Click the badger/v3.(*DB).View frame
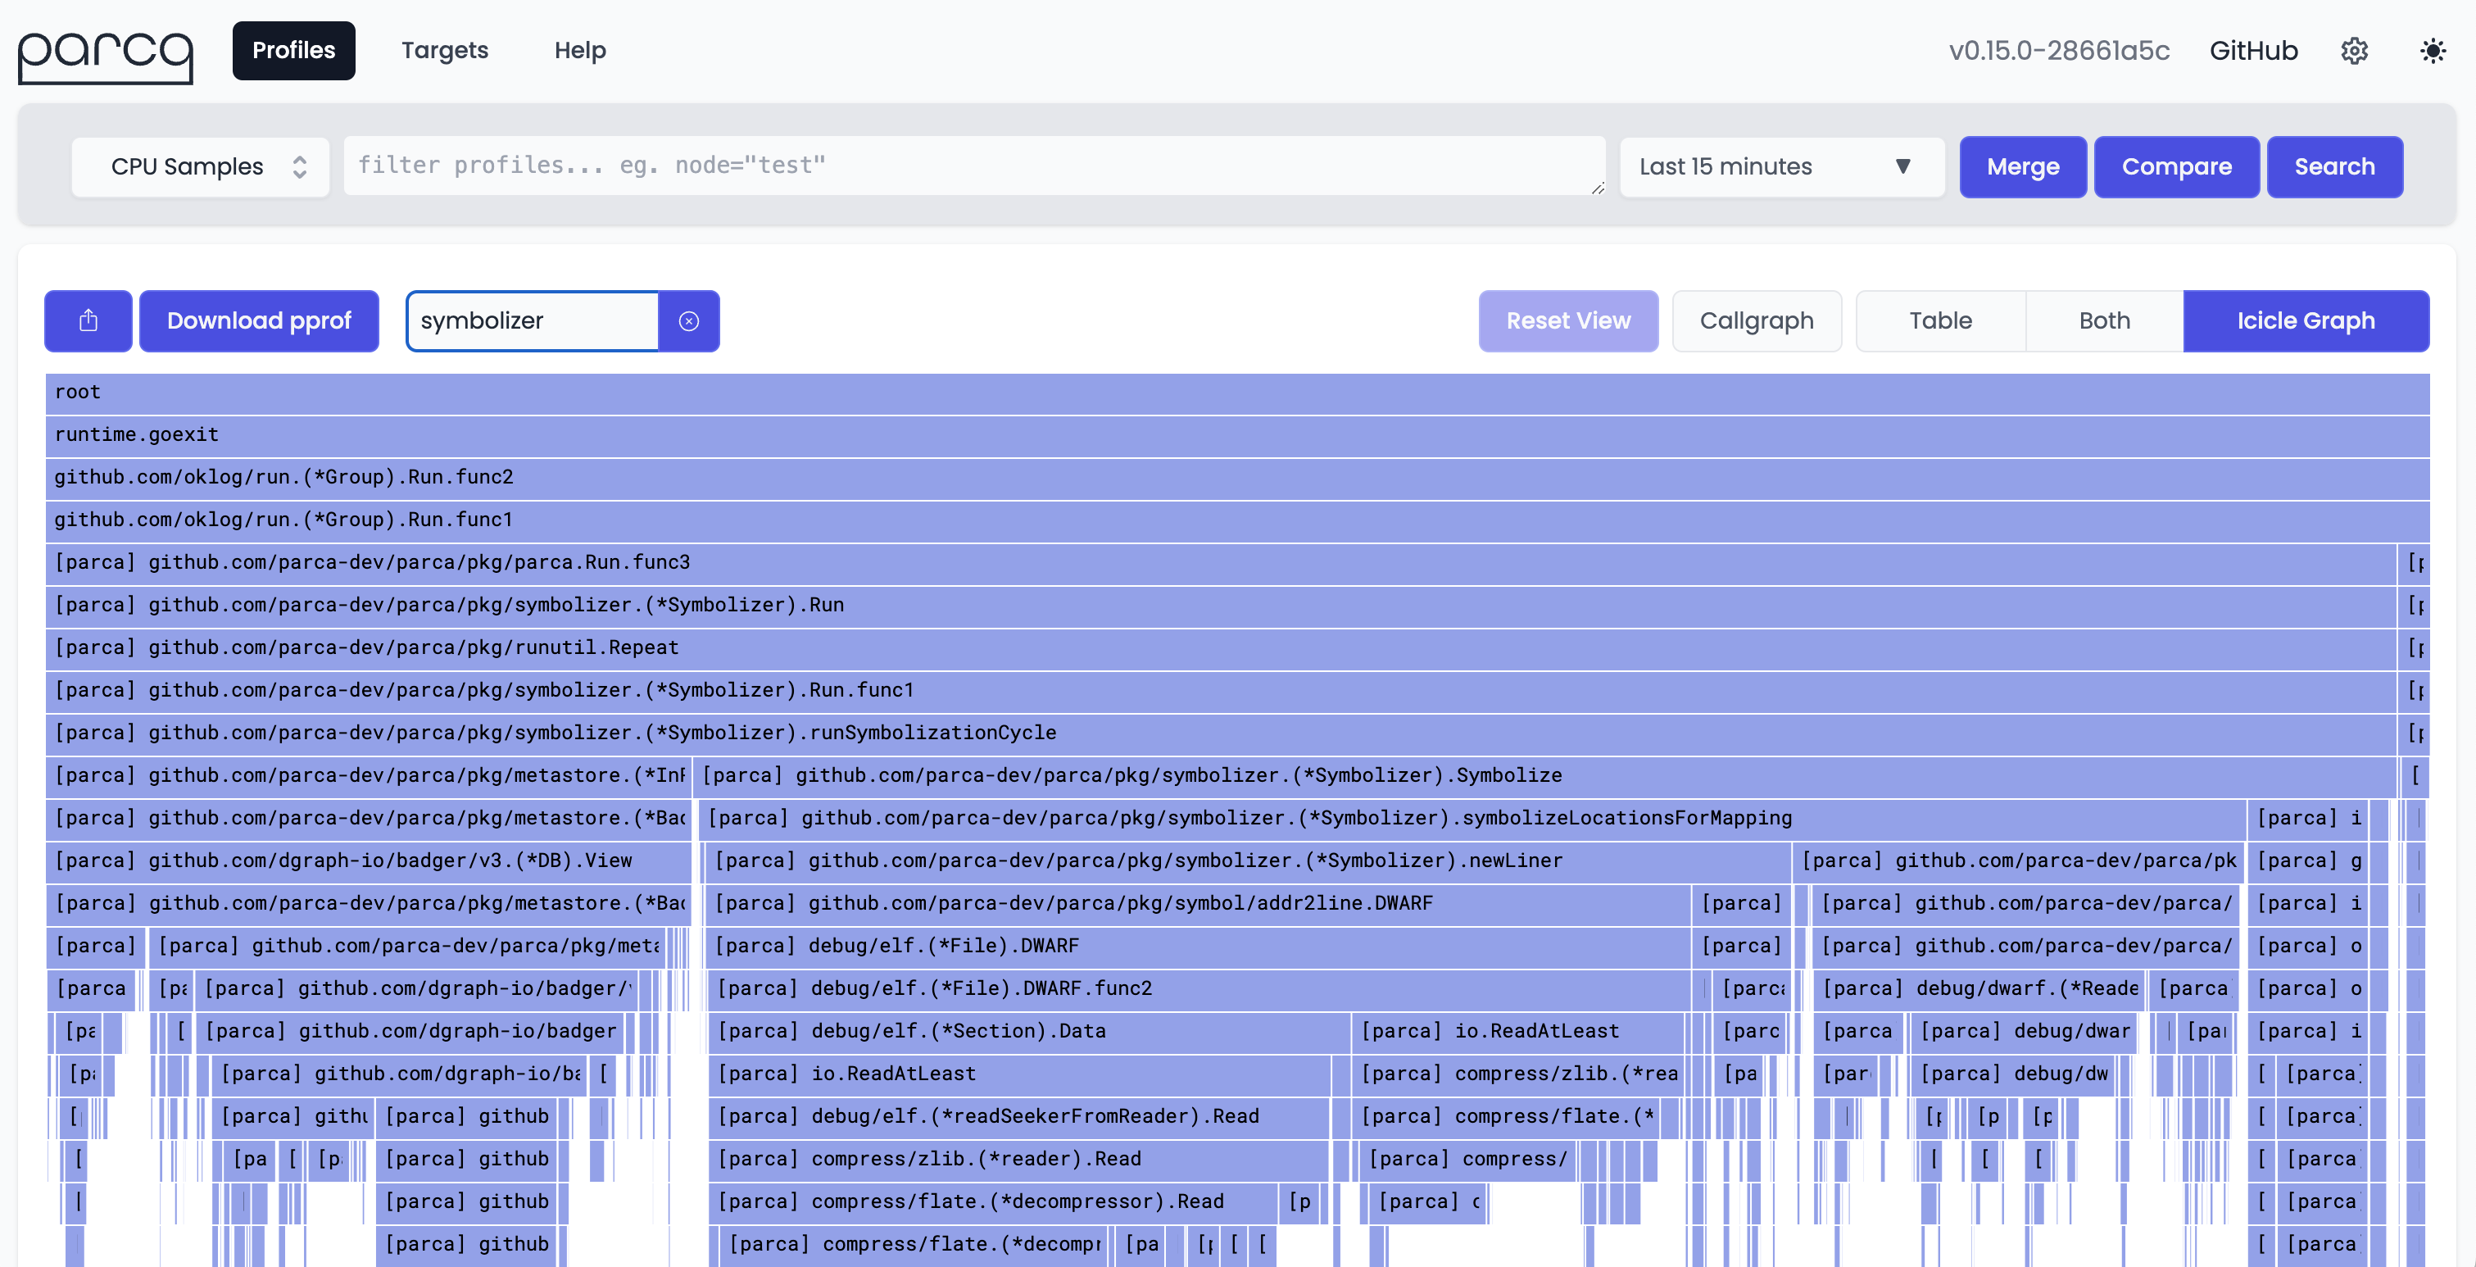Image resolution: width=2476 pixels, height=1267 pixels. point(368,861)
